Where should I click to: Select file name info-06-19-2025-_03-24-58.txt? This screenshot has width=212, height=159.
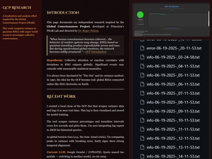(x=173, y=57)
